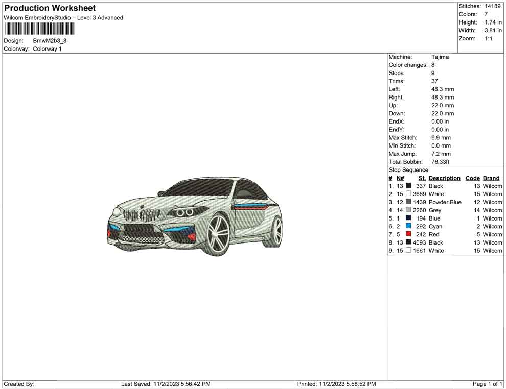Image resolution: width=506 pixels, height=389 pixels.
Task: Click the White swatch in row 9
Action: coord(408,250)
